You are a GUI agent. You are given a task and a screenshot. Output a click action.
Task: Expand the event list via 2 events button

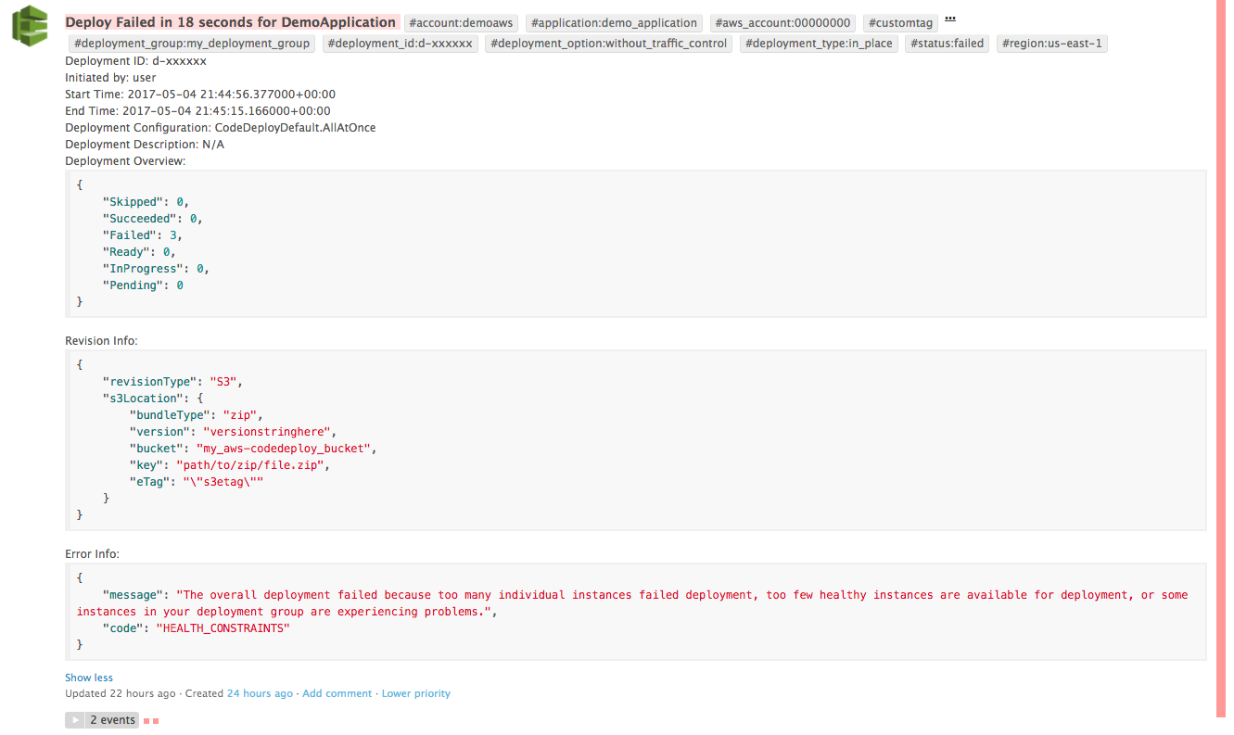coord(111,719)
